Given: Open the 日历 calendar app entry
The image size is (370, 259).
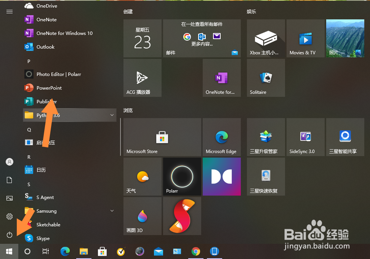Looking at the screenshot, I should tap(70, 170).
